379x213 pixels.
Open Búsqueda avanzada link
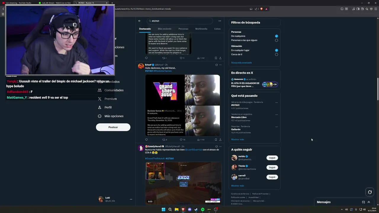[x=241, y=63]
